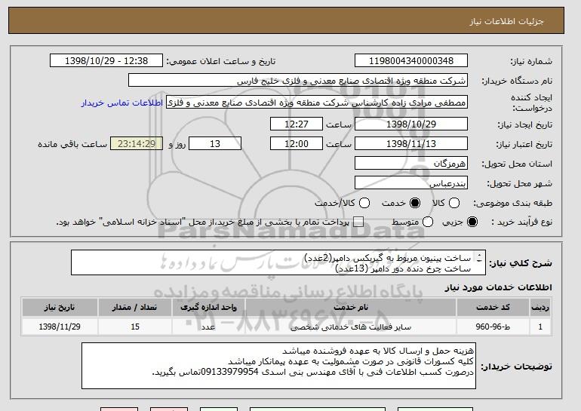
Task: Click the public announcement date field 12:38
Action: coord(106,61)
